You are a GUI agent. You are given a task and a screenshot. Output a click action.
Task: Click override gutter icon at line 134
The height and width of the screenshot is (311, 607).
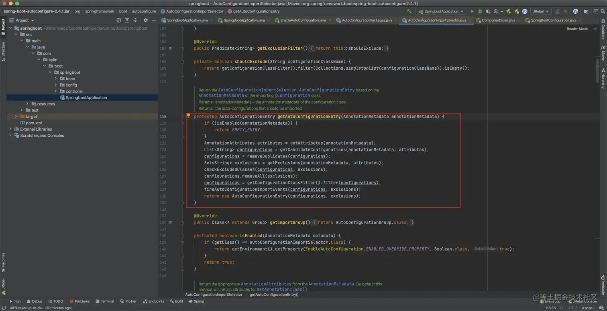point(171,222)
